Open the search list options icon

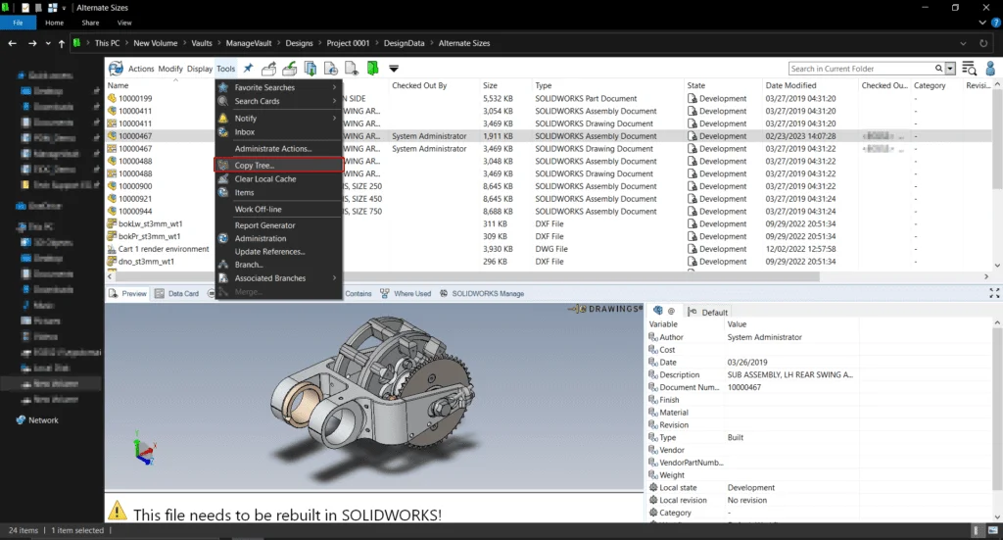969,69
